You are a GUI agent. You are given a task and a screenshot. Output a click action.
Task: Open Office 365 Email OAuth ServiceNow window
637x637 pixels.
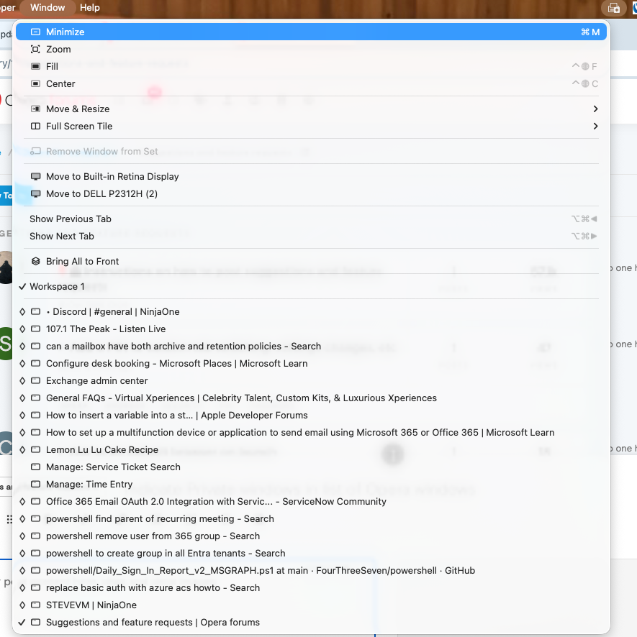pyautogui.click(x=311, y=502)
